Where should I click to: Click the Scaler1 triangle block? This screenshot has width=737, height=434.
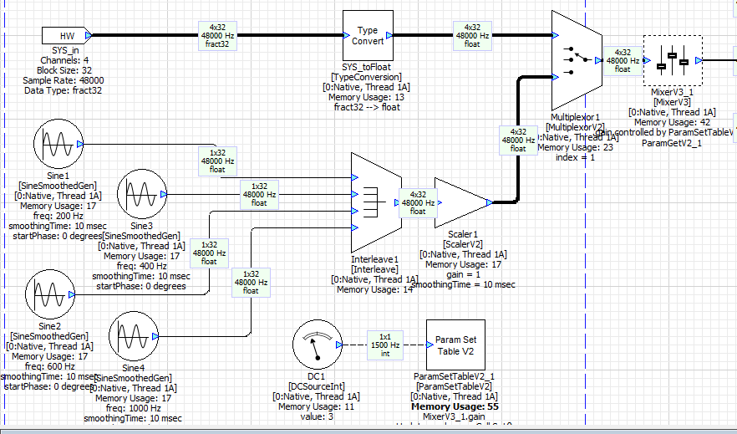point(458,202)
